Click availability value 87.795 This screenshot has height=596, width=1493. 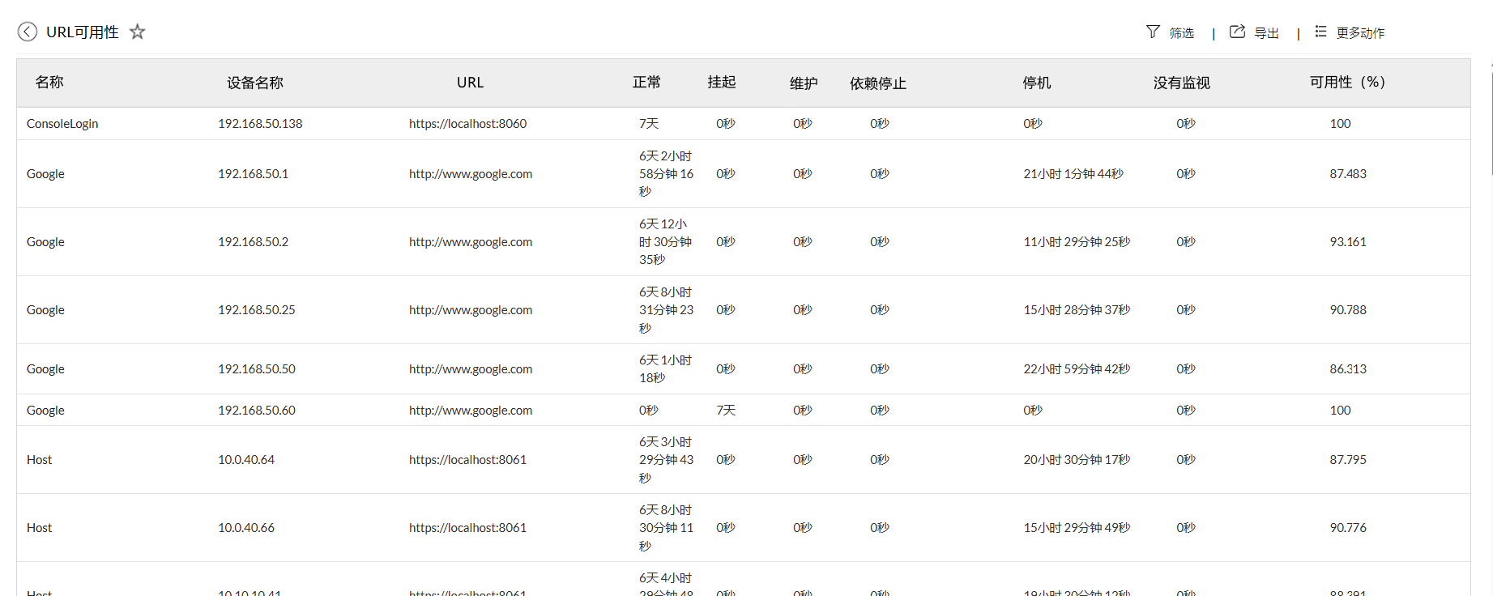(1348, 459)
